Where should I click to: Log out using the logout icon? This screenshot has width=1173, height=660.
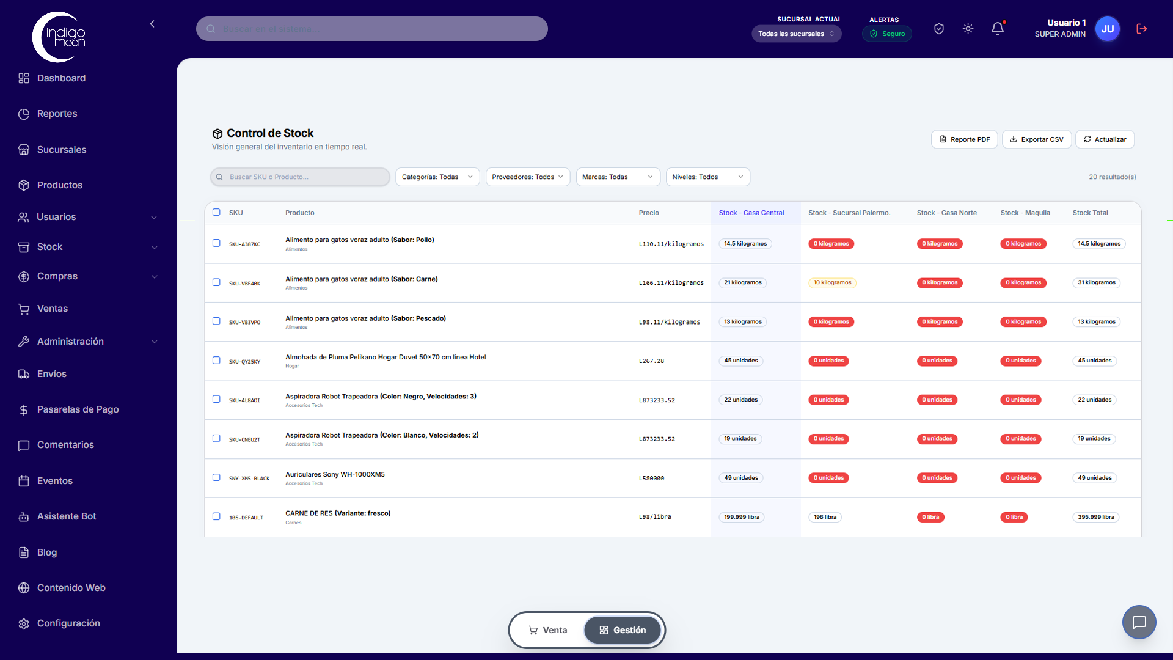1141,28
